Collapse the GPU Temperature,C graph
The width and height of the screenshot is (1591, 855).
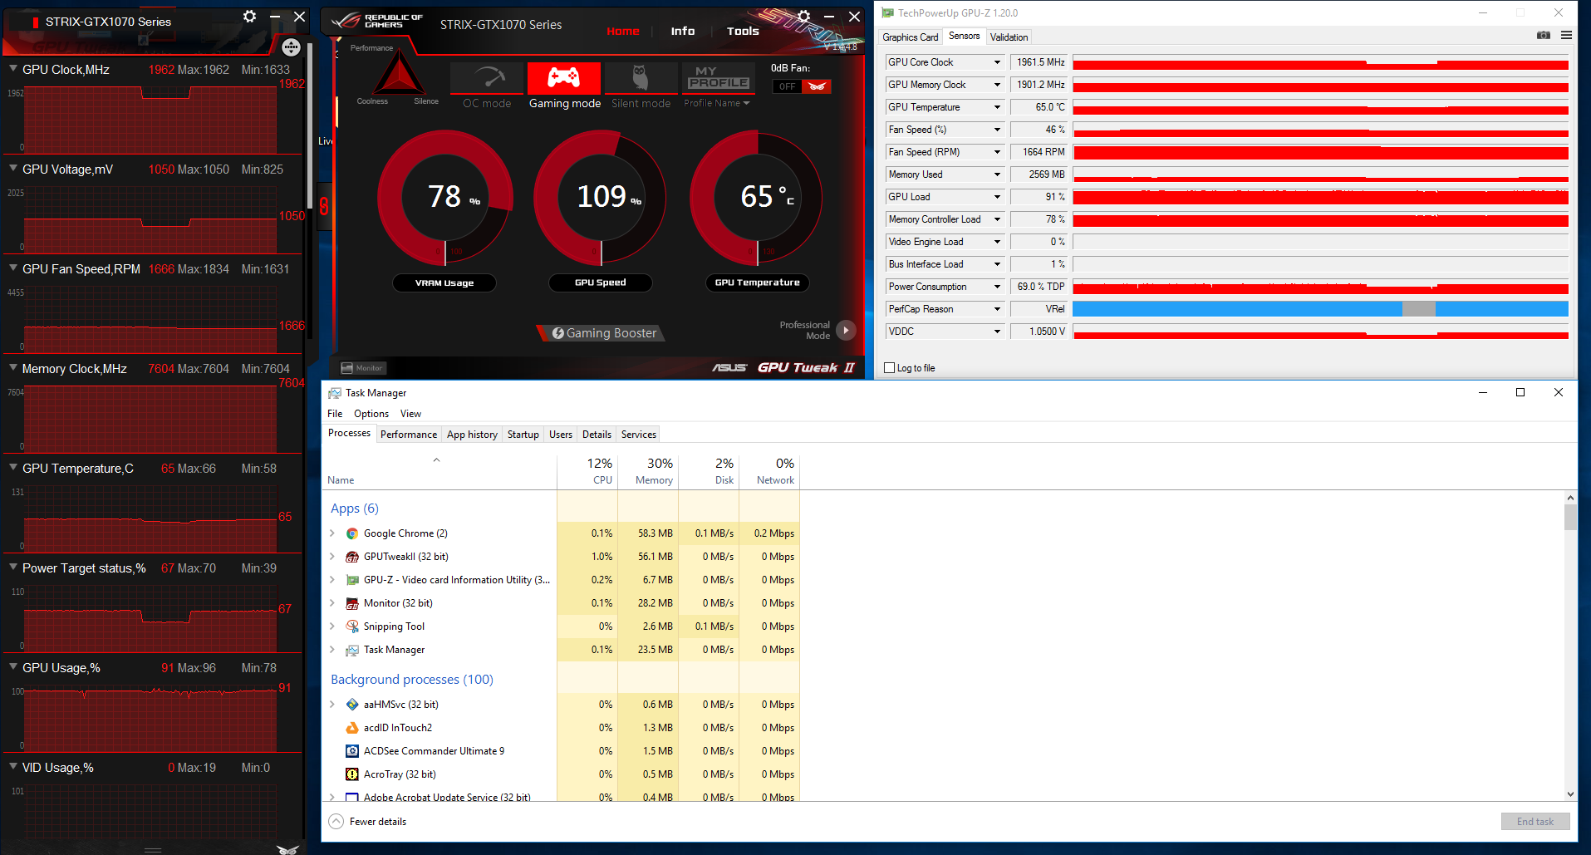coord(13,468)
